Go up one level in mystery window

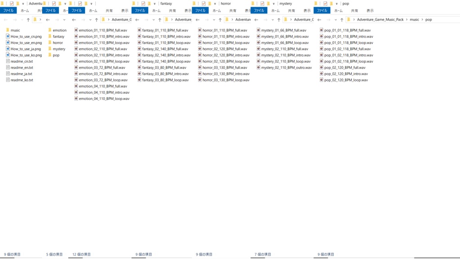pos(279,20)
